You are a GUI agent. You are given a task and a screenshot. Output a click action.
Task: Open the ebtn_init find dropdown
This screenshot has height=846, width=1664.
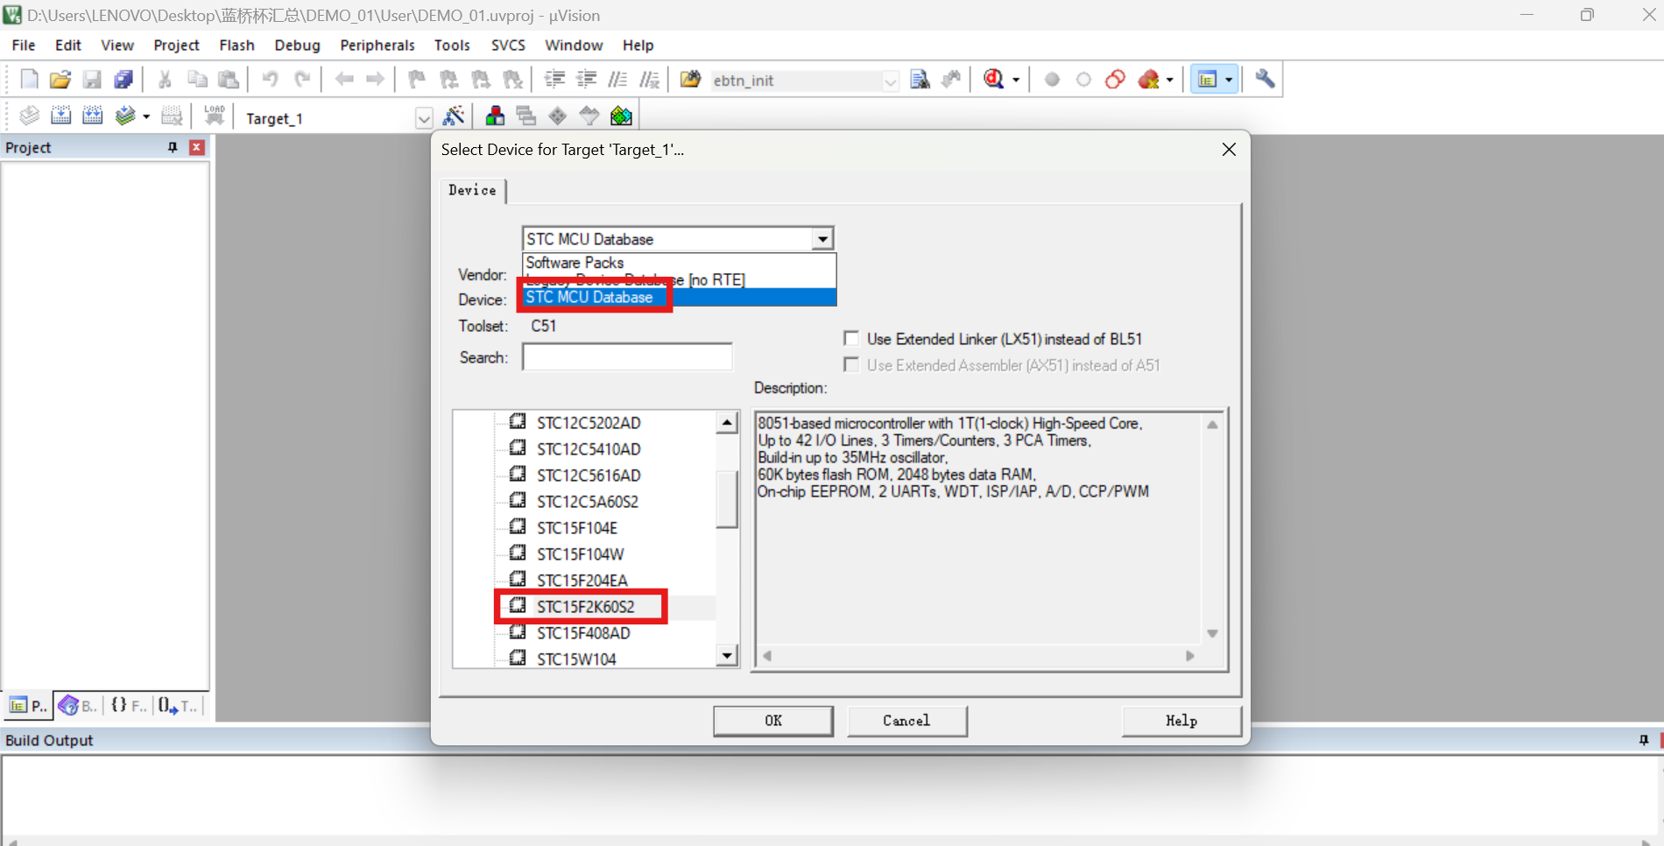coord(890,81)
